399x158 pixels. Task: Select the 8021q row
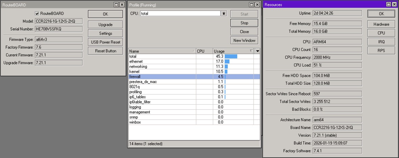[194, 87]
